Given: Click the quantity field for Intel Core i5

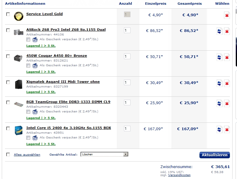Looking at the screenshot, I should [127, 129].
